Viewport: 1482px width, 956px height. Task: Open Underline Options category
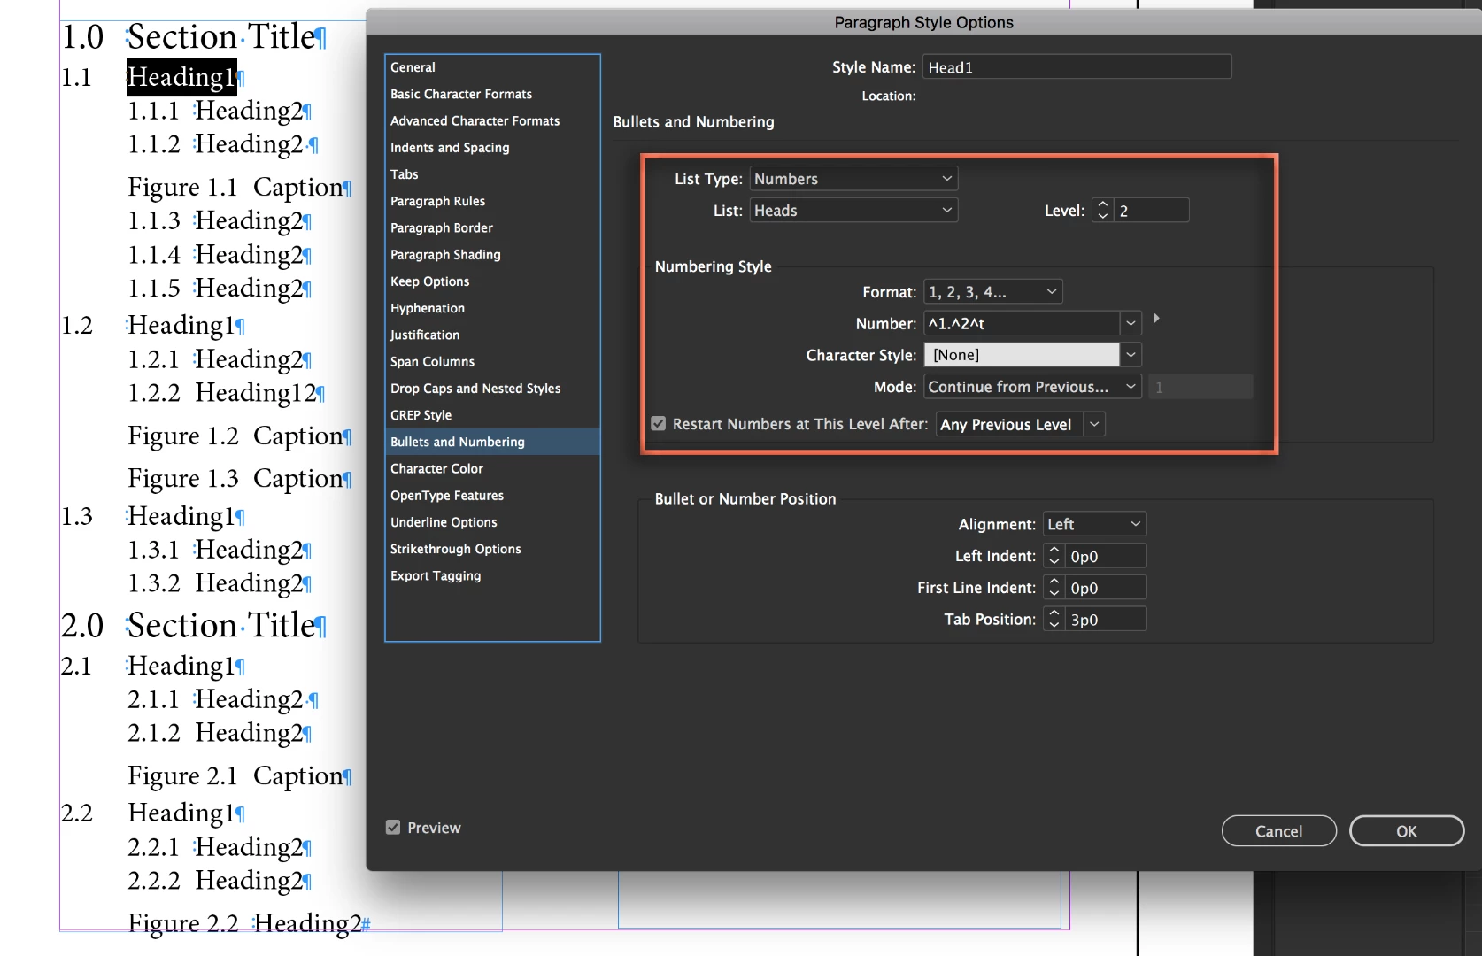[x=492, y=522]
